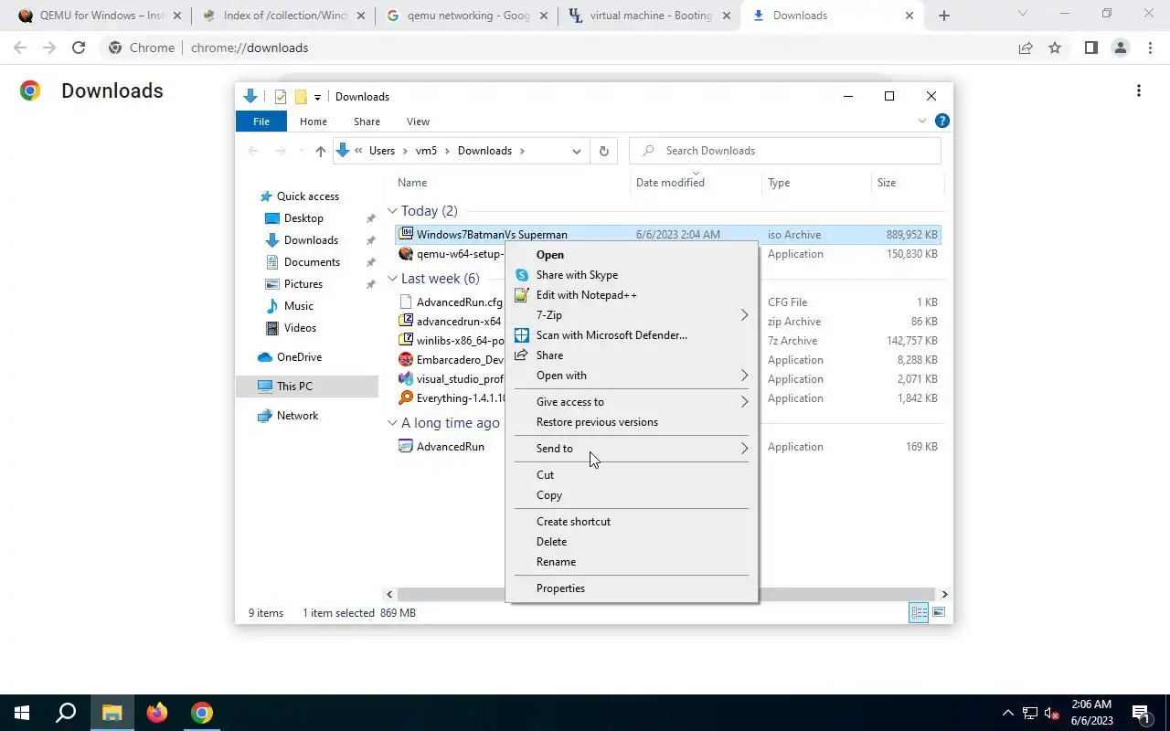This screenshot has height=731, width=1170.
Task: Expand the Explorer ribbon chevron
Action: (x=921, y=121)
